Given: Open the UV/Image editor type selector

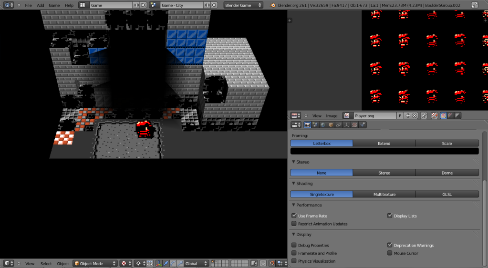Looking at the screenshot, I should coord(296,115).
